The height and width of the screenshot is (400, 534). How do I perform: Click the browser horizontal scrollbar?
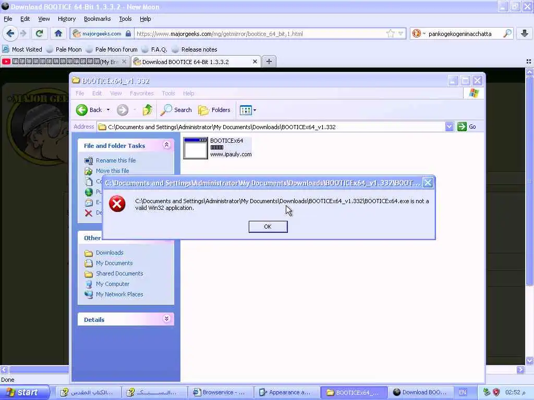pyautogui.click(x=39, y=370)
